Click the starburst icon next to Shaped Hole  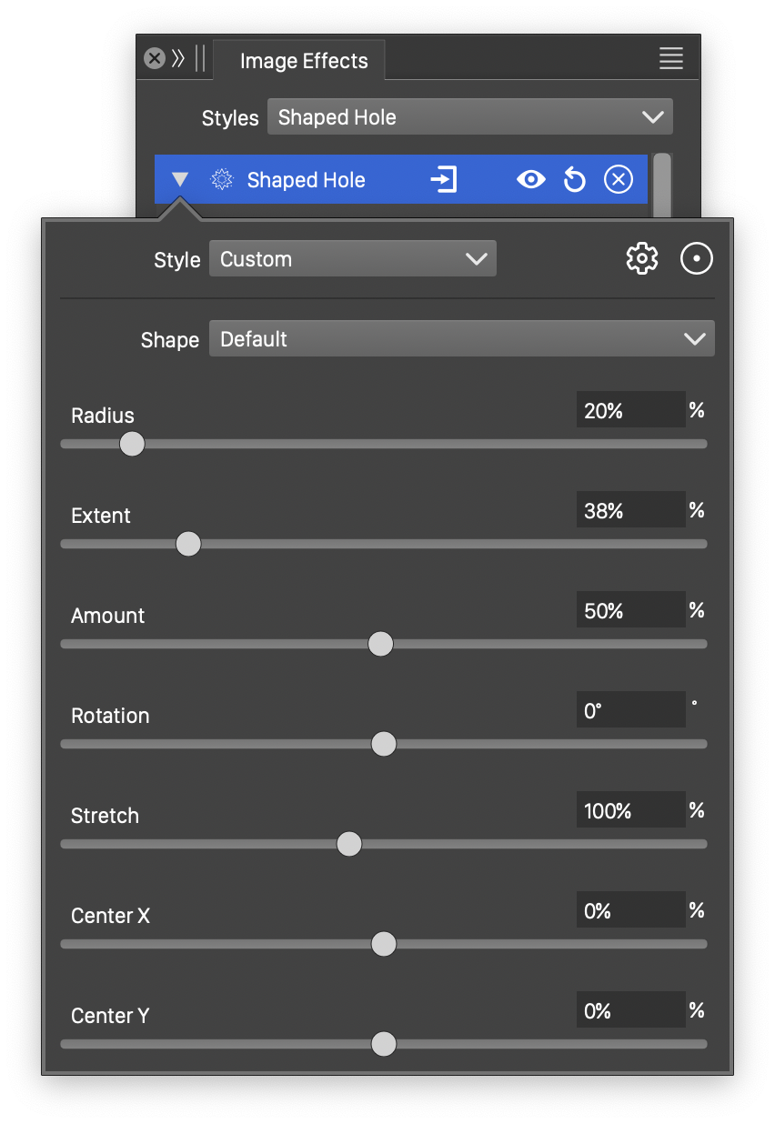pos(221,180)
